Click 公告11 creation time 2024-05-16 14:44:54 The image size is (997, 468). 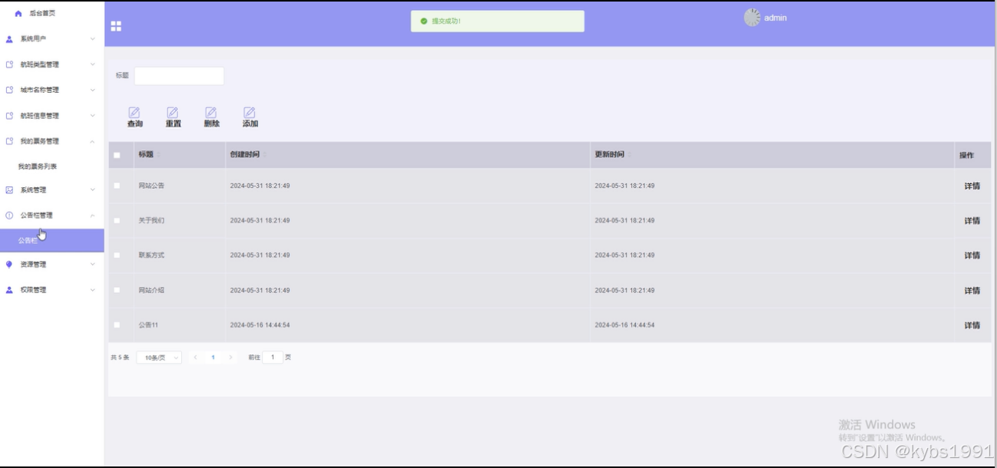click(x=260, y=325)
